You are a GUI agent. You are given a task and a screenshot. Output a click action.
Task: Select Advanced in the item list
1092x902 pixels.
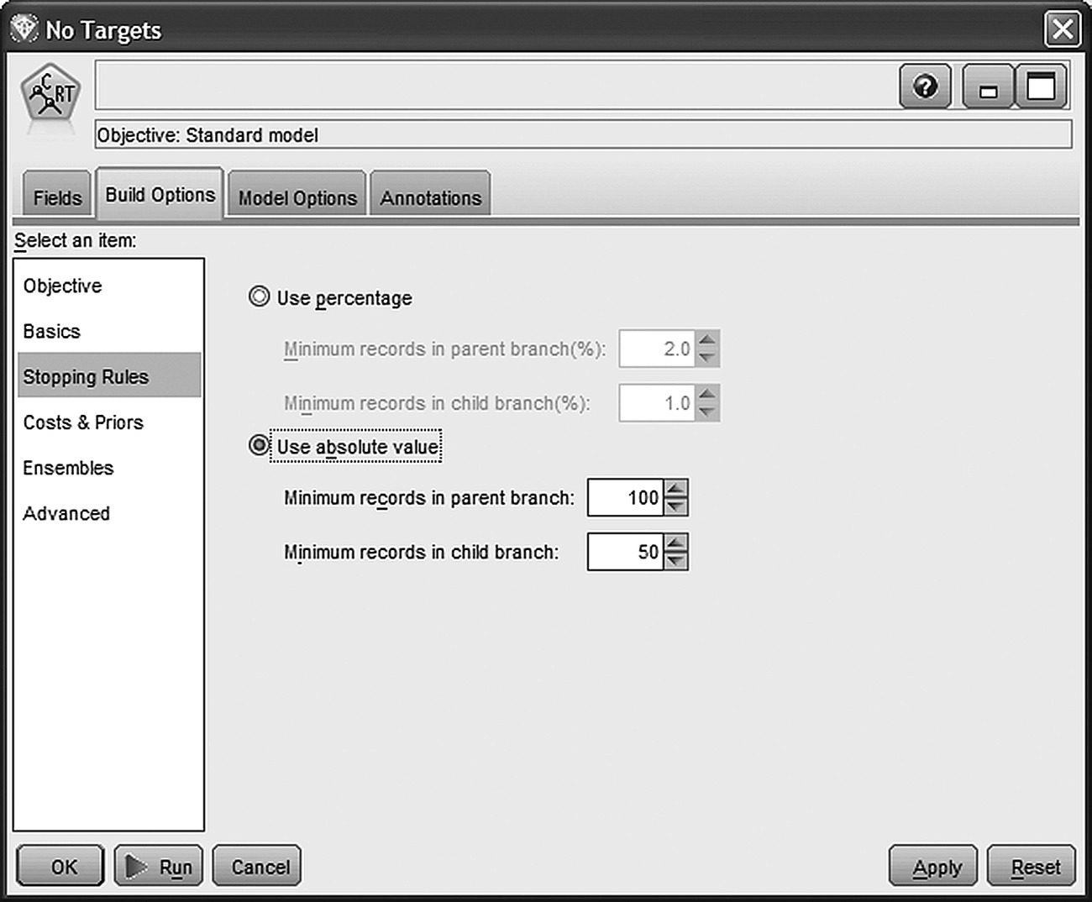[109, 513]
